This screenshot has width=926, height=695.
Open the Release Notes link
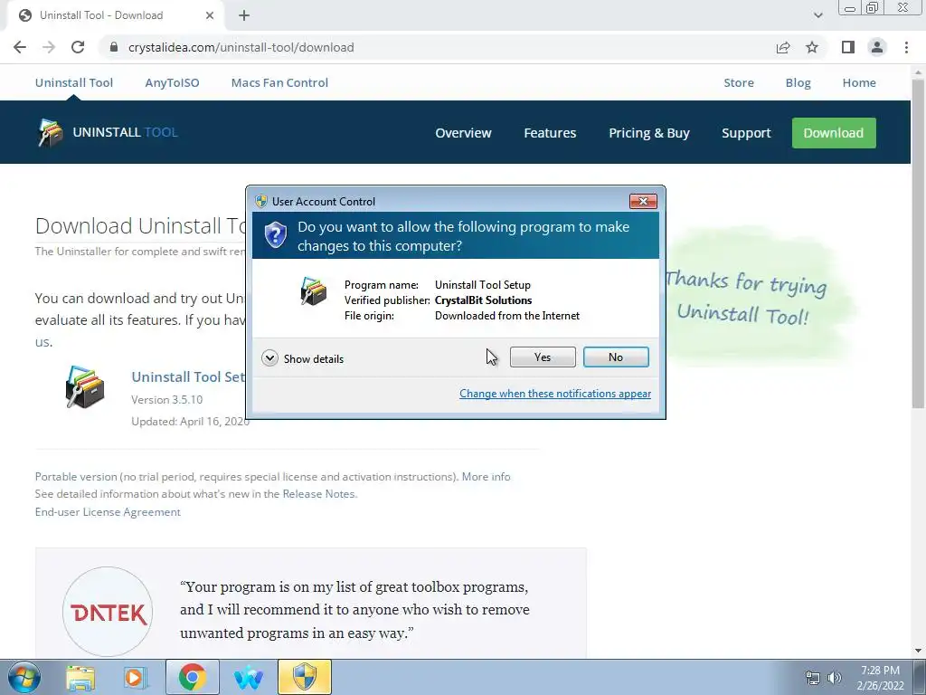(x=319, y=493)
